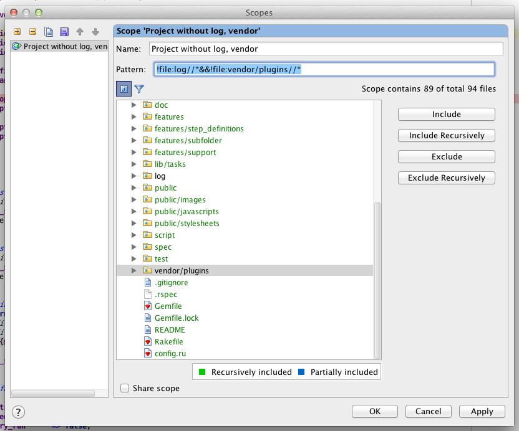
Task: Click the config.ru ruby icon
Action: tap(148, 354)
